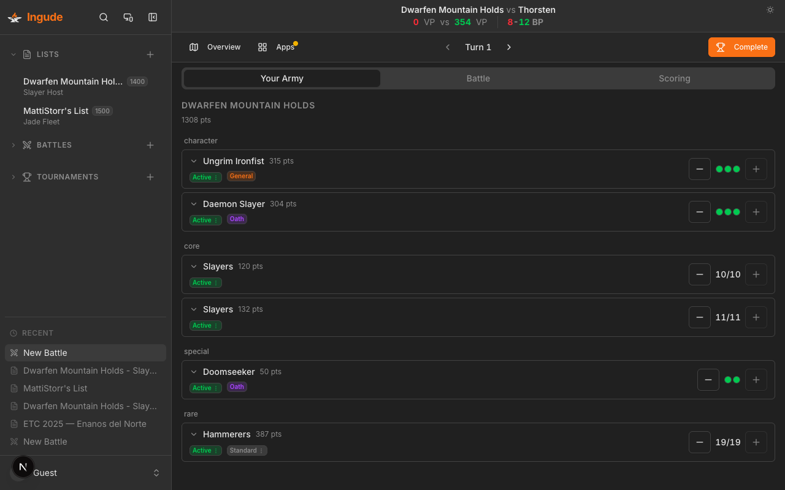Viewport: 785px width, 490px height.
Task: Switch theme using the sun icon
Action: [770, 10]
